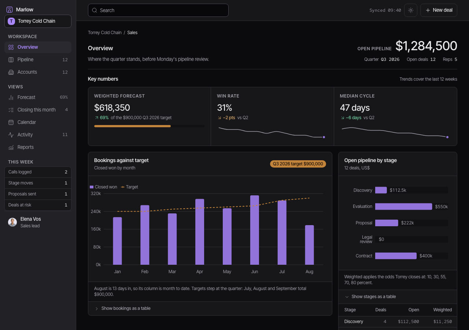Go to Pipeline in the workspace menu

[x=38, y=60]
